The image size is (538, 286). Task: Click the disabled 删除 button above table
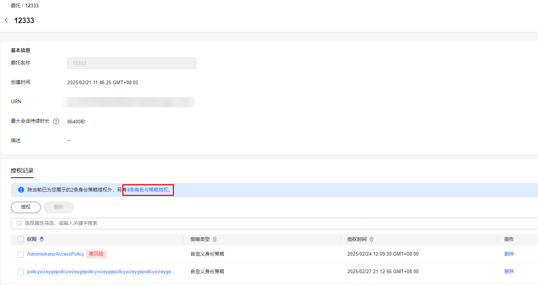[59, 207]
